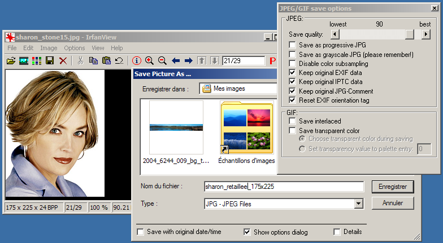Click the red X Delete icon
This screenshot has height=243, width=443.
tap(63, 61)
